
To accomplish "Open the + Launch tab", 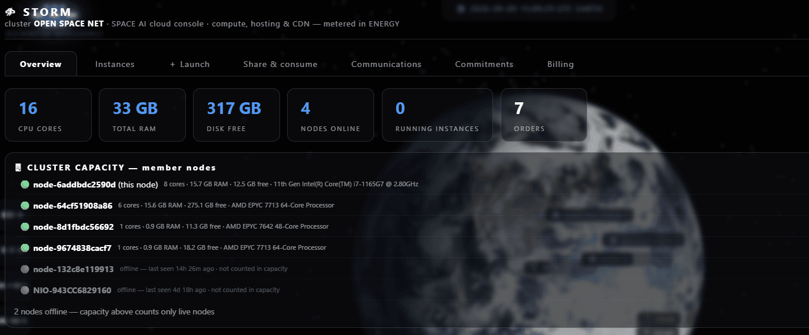I will tap(189, 64).
